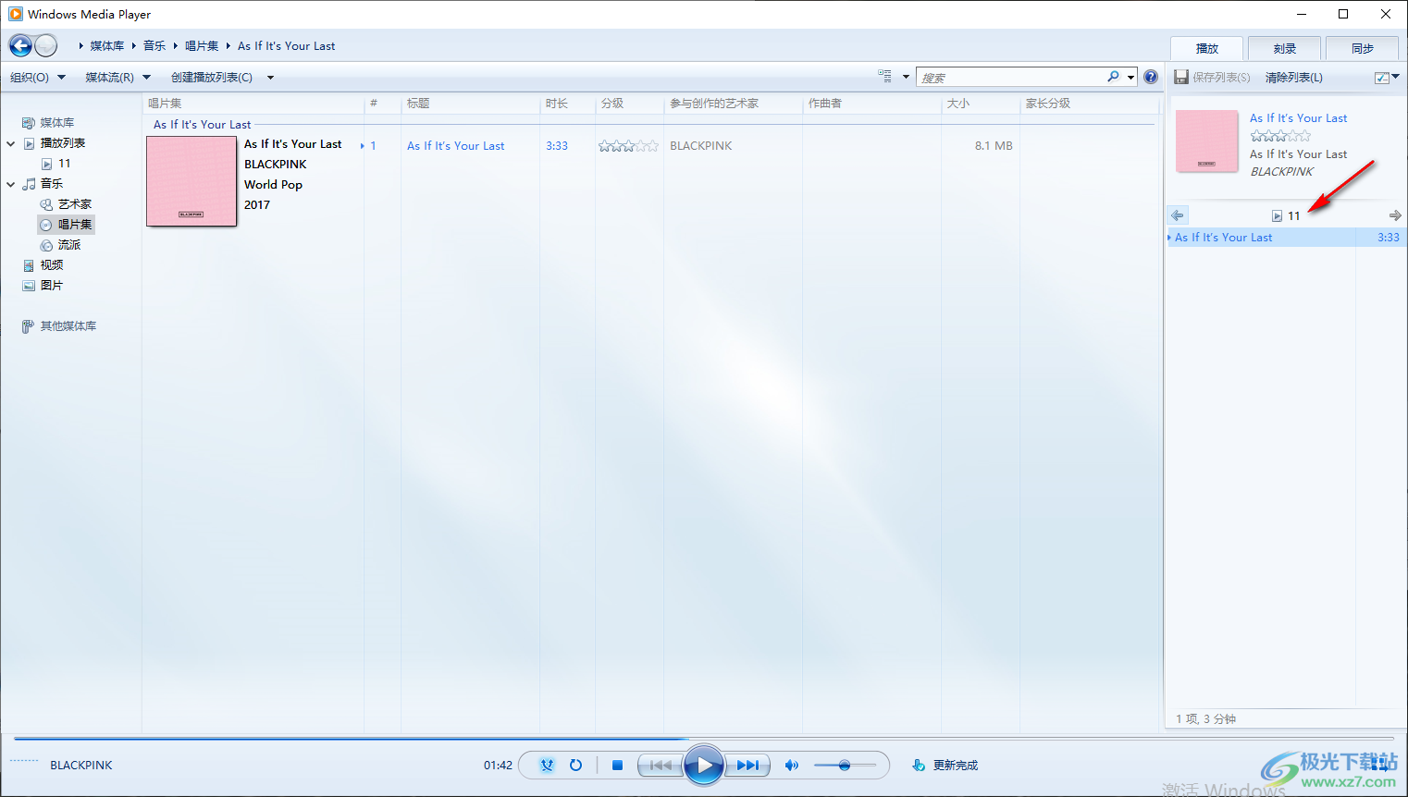This screenshot has height=797, width=1408.
Task: Skip to the next track
Action: pos(747,765)
